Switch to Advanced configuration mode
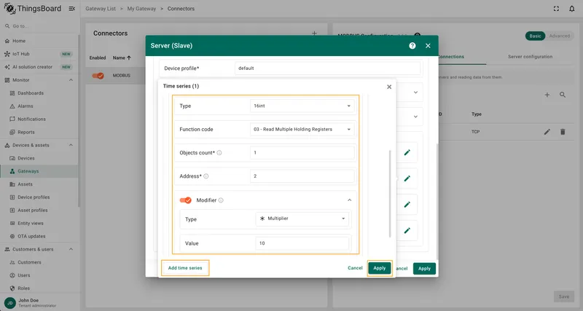The image size is (583, 311). [559, 36]
